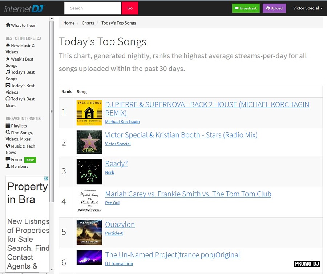This screenshot has height=274, width=327.
Task: Open artist link Michael Korchagin
Action: [122, 122]
